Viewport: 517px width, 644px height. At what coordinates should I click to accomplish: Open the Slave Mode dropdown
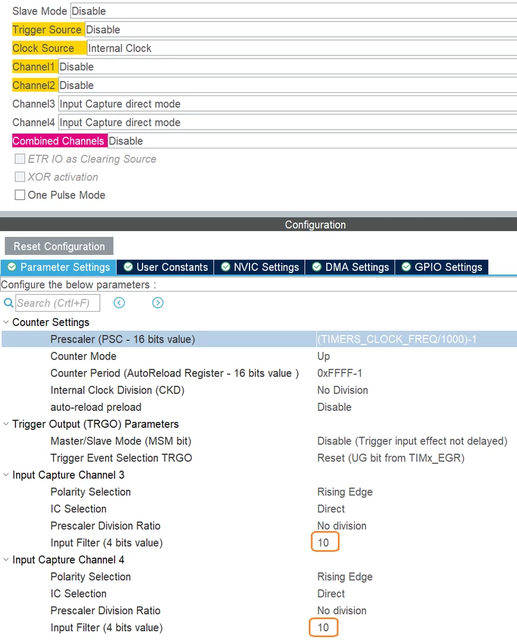tap(294, 11)
